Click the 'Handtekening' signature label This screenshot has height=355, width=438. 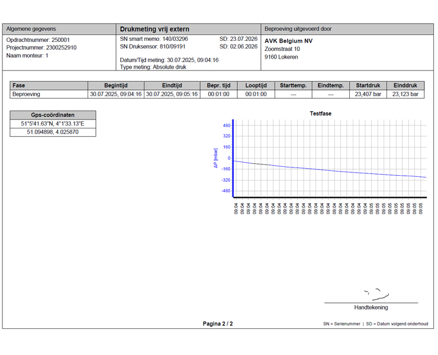pyautogui.click(x=371, y=308)
